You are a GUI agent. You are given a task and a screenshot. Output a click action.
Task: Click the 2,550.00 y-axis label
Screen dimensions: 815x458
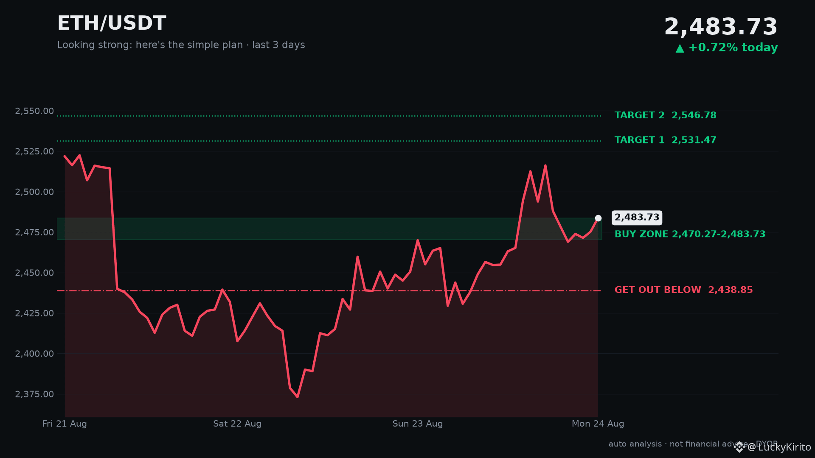(34, 111)
